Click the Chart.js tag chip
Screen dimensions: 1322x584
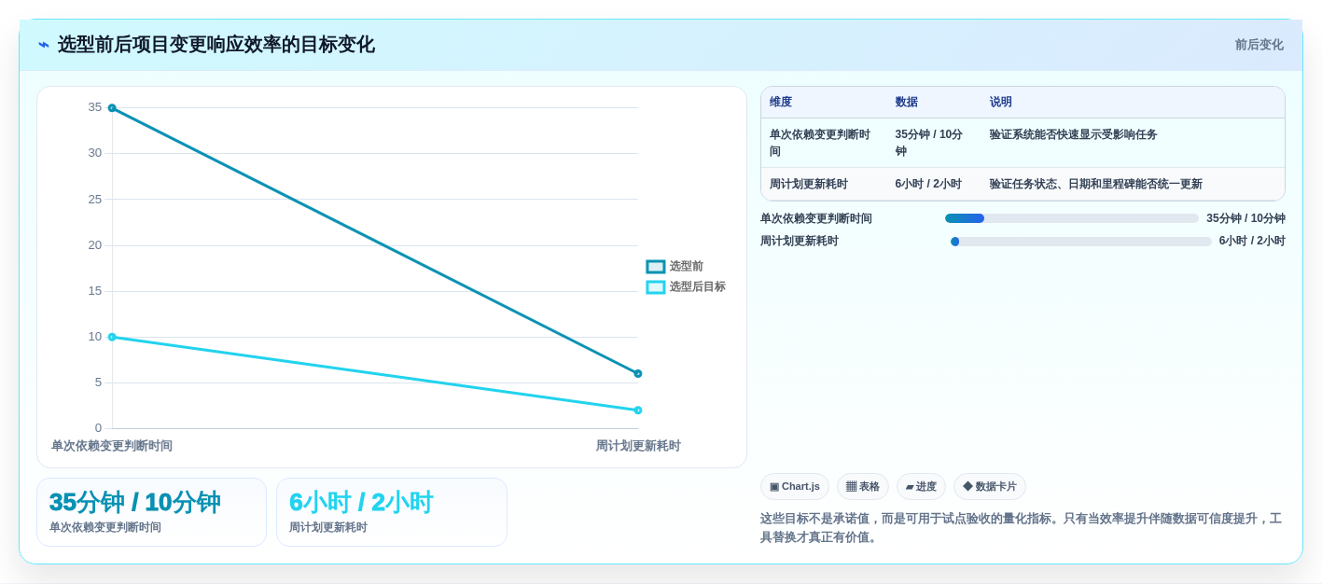[x=795, y=486]
